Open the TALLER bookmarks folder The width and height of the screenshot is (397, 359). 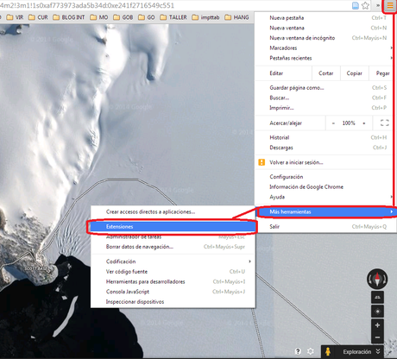[x=173, y=17]
